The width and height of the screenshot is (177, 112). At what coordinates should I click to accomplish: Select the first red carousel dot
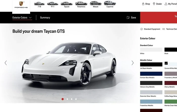[63, 99]
